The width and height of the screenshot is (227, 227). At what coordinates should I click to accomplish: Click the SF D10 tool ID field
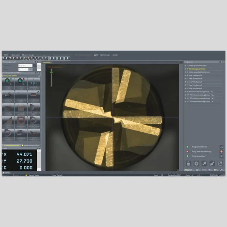[25, 65]
